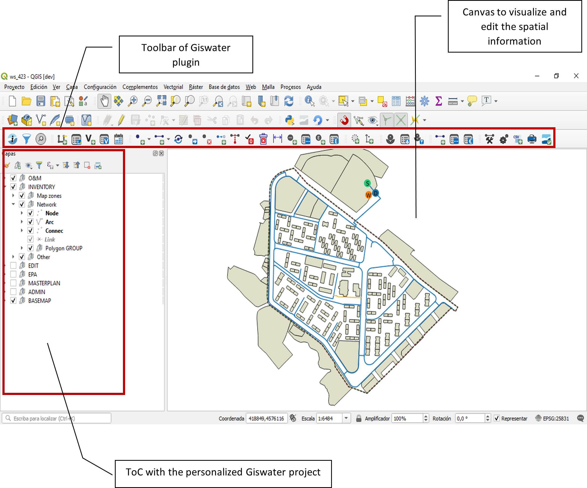Increase the rotation value with the stepper
Viewport: 587px width, 488px height.
[x=488, y=417]
